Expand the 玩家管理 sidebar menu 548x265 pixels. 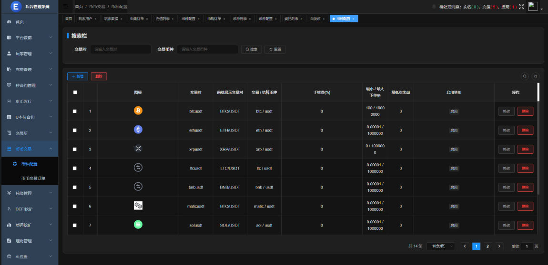[29, 54]
